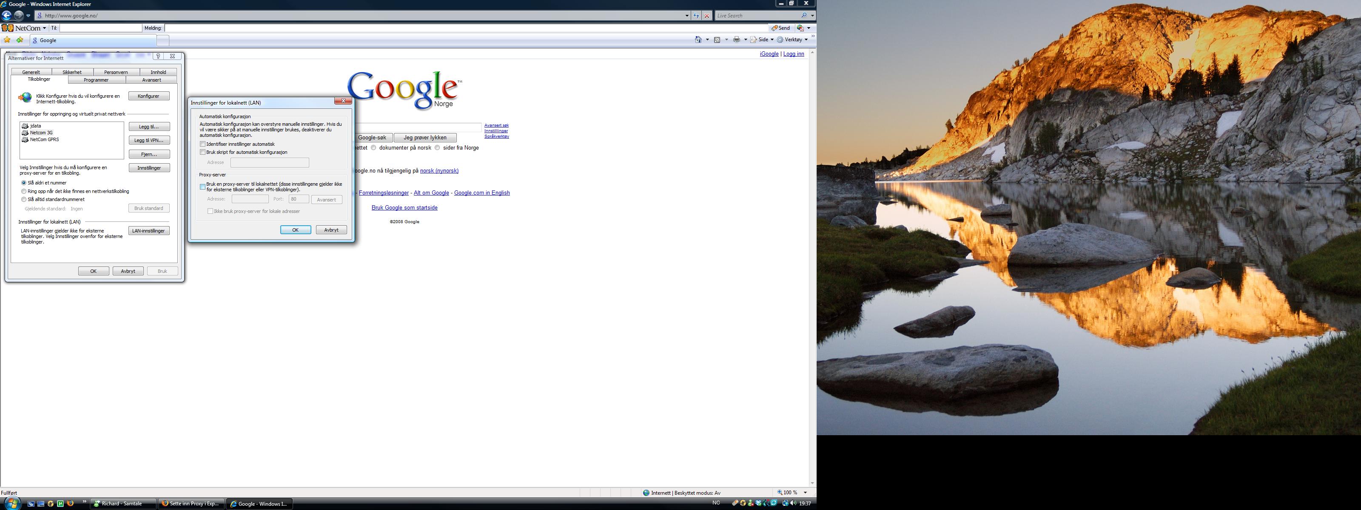Click the Til input field in NetCom toolbar
The width and height of the screenshot is (1361, 510).
[x=100, y=28]
